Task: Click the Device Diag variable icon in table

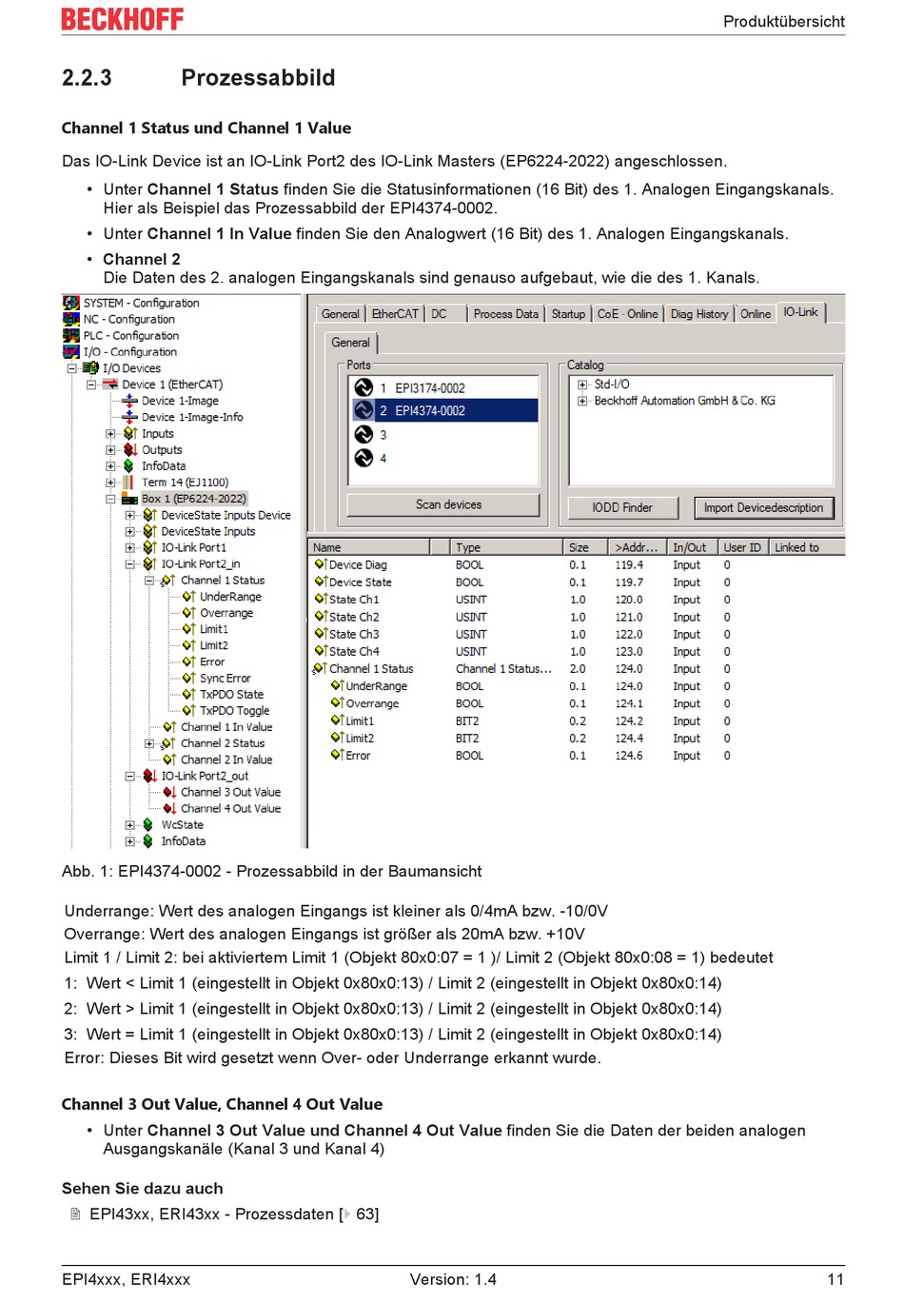Action: click(321, 564)
